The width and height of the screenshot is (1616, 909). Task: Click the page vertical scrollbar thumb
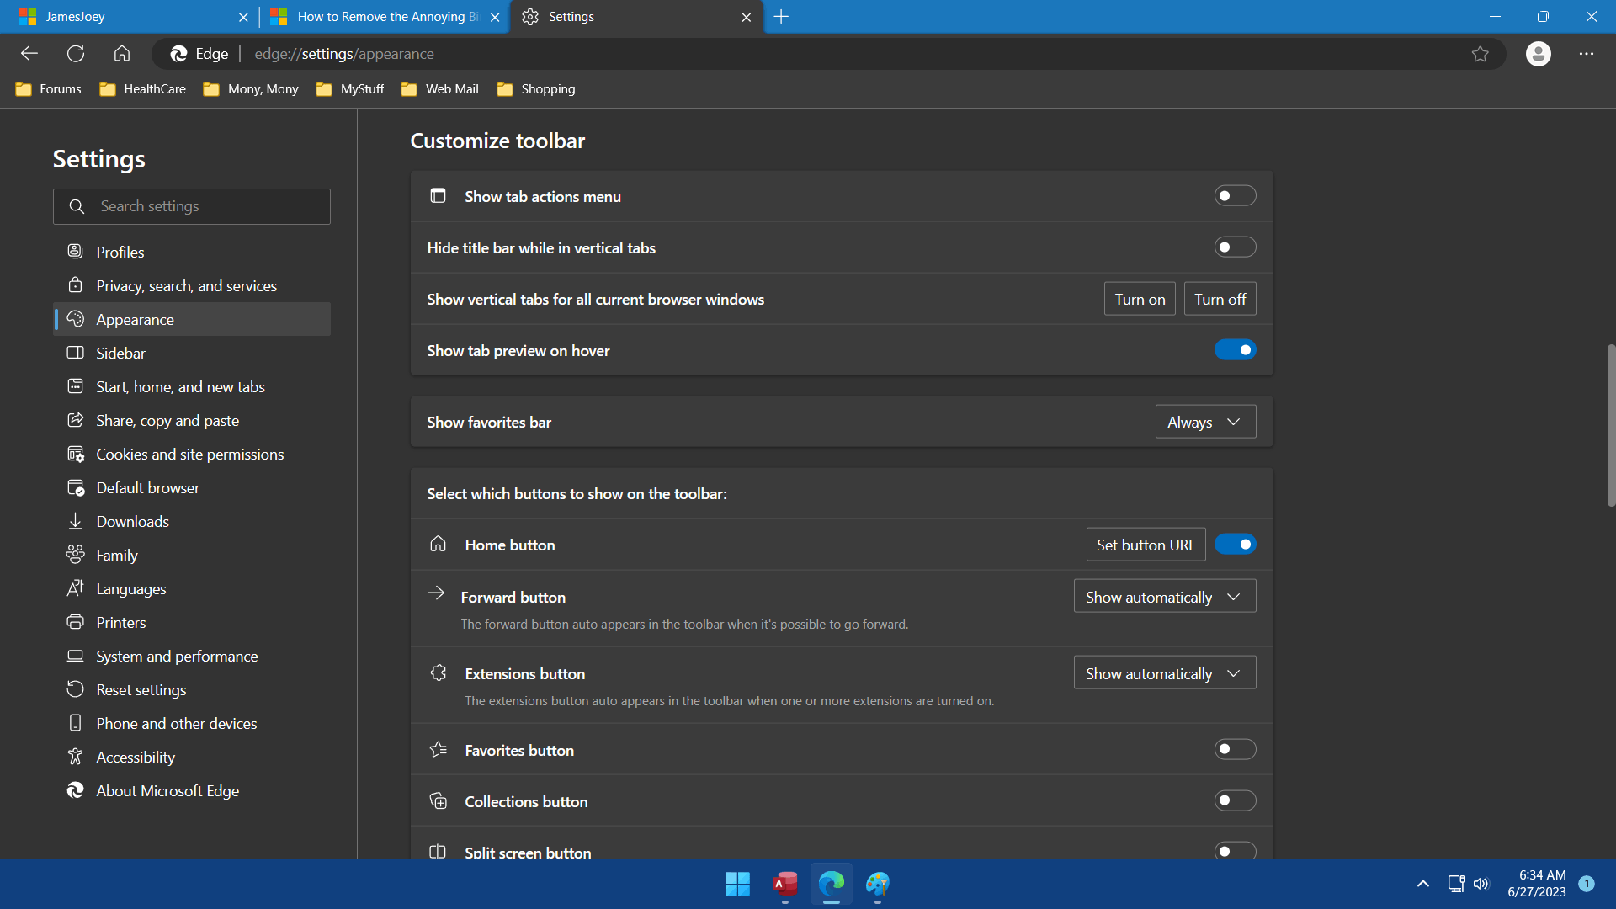point(1610,425)
